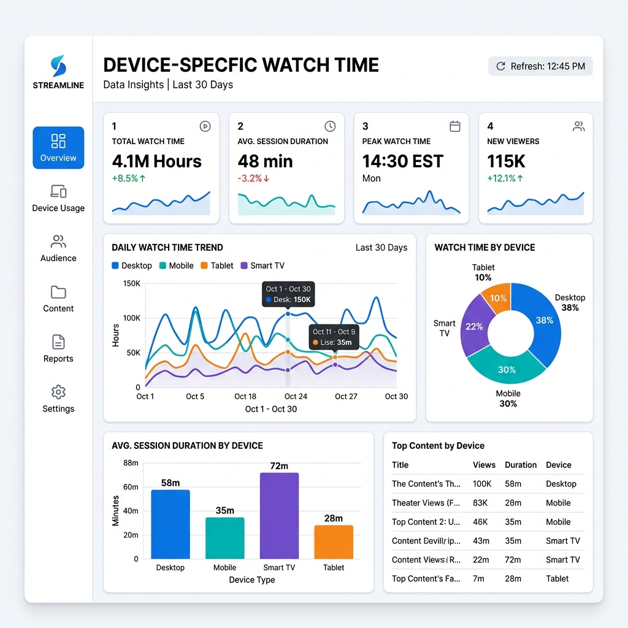
Task: Click the Lise: 35m tooltip
Action: pos(334,337)
